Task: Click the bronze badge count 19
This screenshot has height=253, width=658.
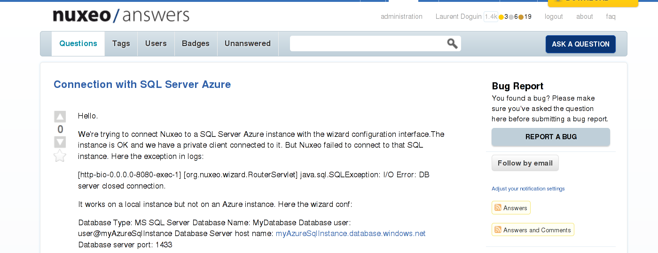Action: (525, 16)
